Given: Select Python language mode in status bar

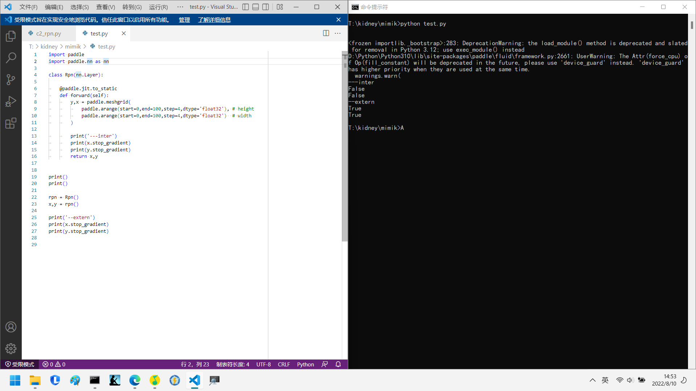Looking at the screenshot, I should pyautogui.click(x=305, y=364).
